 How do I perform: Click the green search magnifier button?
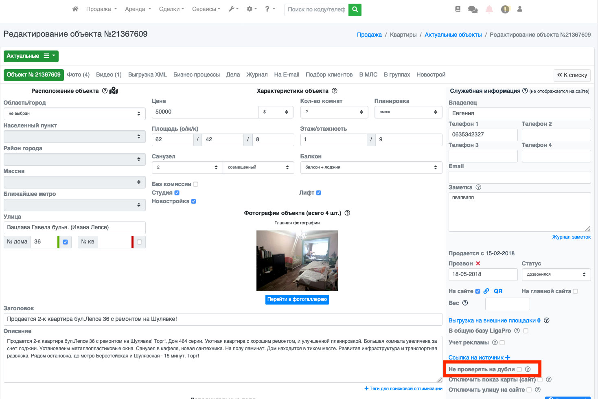click(355, 9)
